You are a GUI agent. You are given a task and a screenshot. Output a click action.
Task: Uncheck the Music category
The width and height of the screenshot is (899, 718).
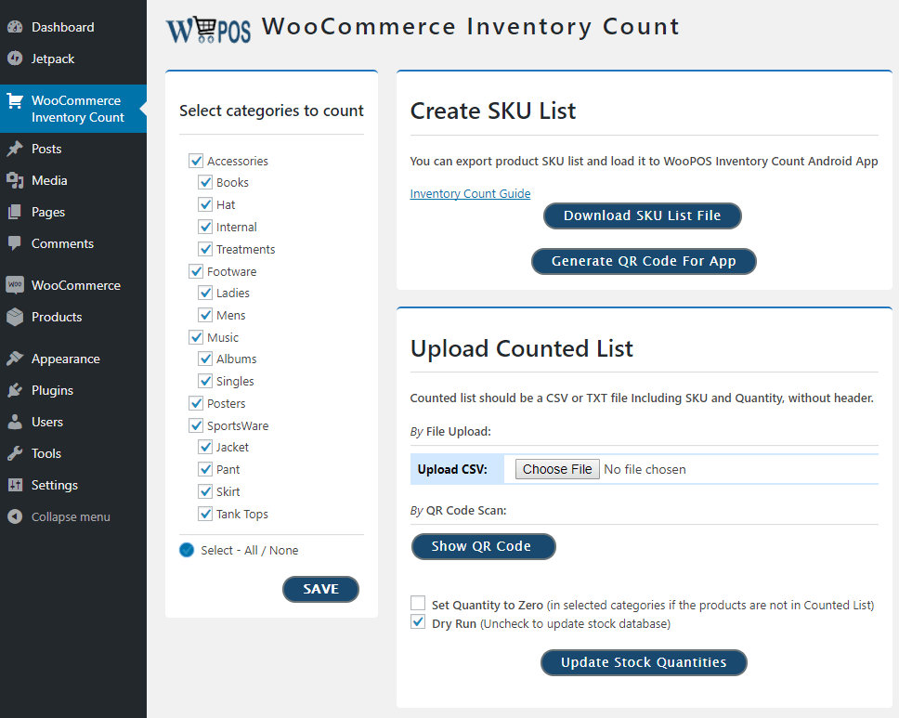click(196, 337)
